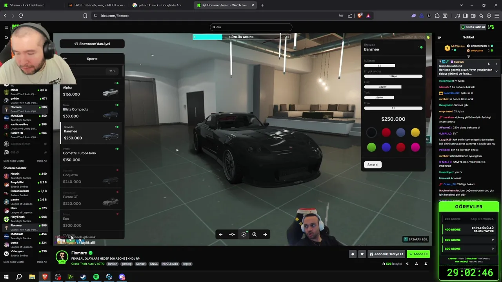
Task: Switch to the FACEIT rekabetçi maç tab
Action: tap(96, 5)
